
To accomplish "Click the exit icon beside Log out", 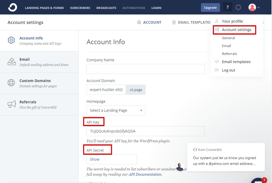I will 217,70.
